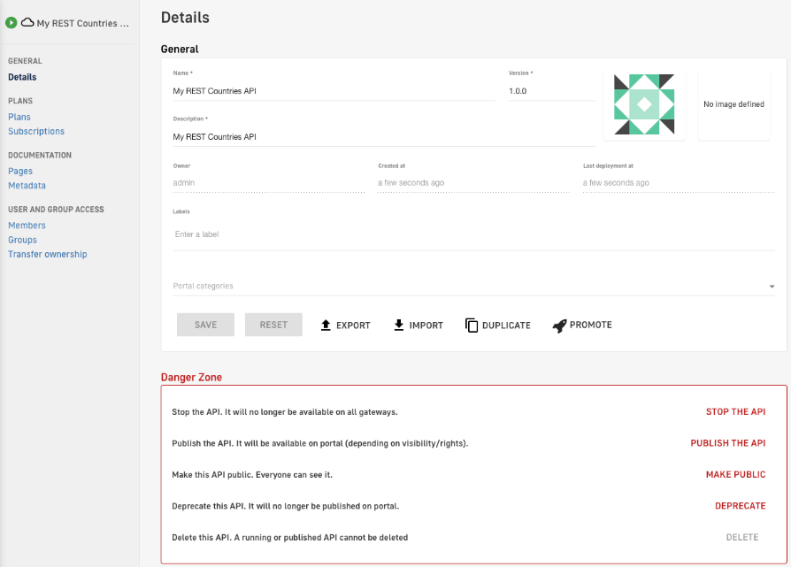Click the Promote rocket icon
The width and height of the screenshot is (791, 567).
pos(558,325)
